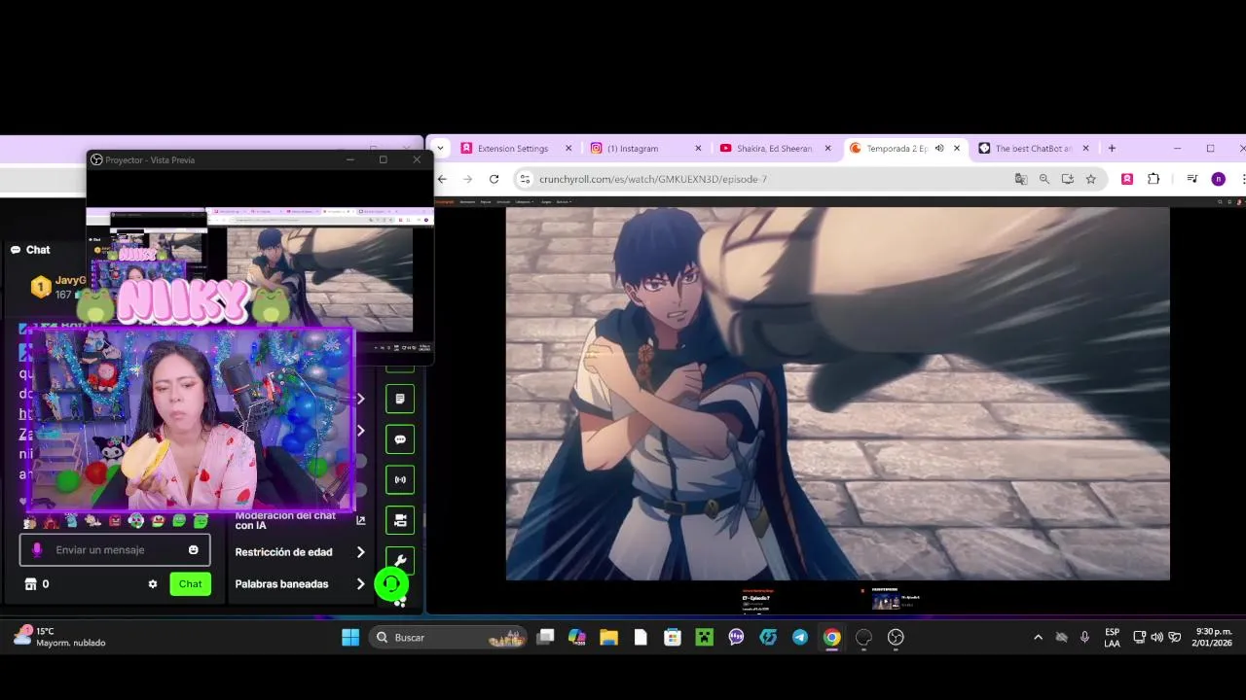Screen dimensions: 1246x700
Task: Open the volume icon in system tray
Action: (1156, 638)
